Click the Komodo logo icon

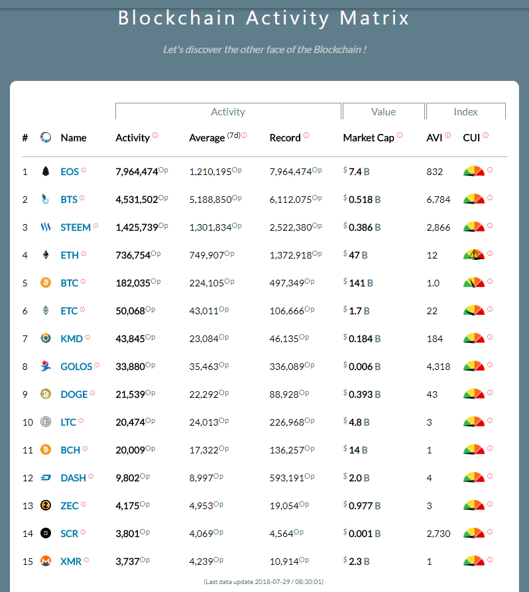pos(46,339)
